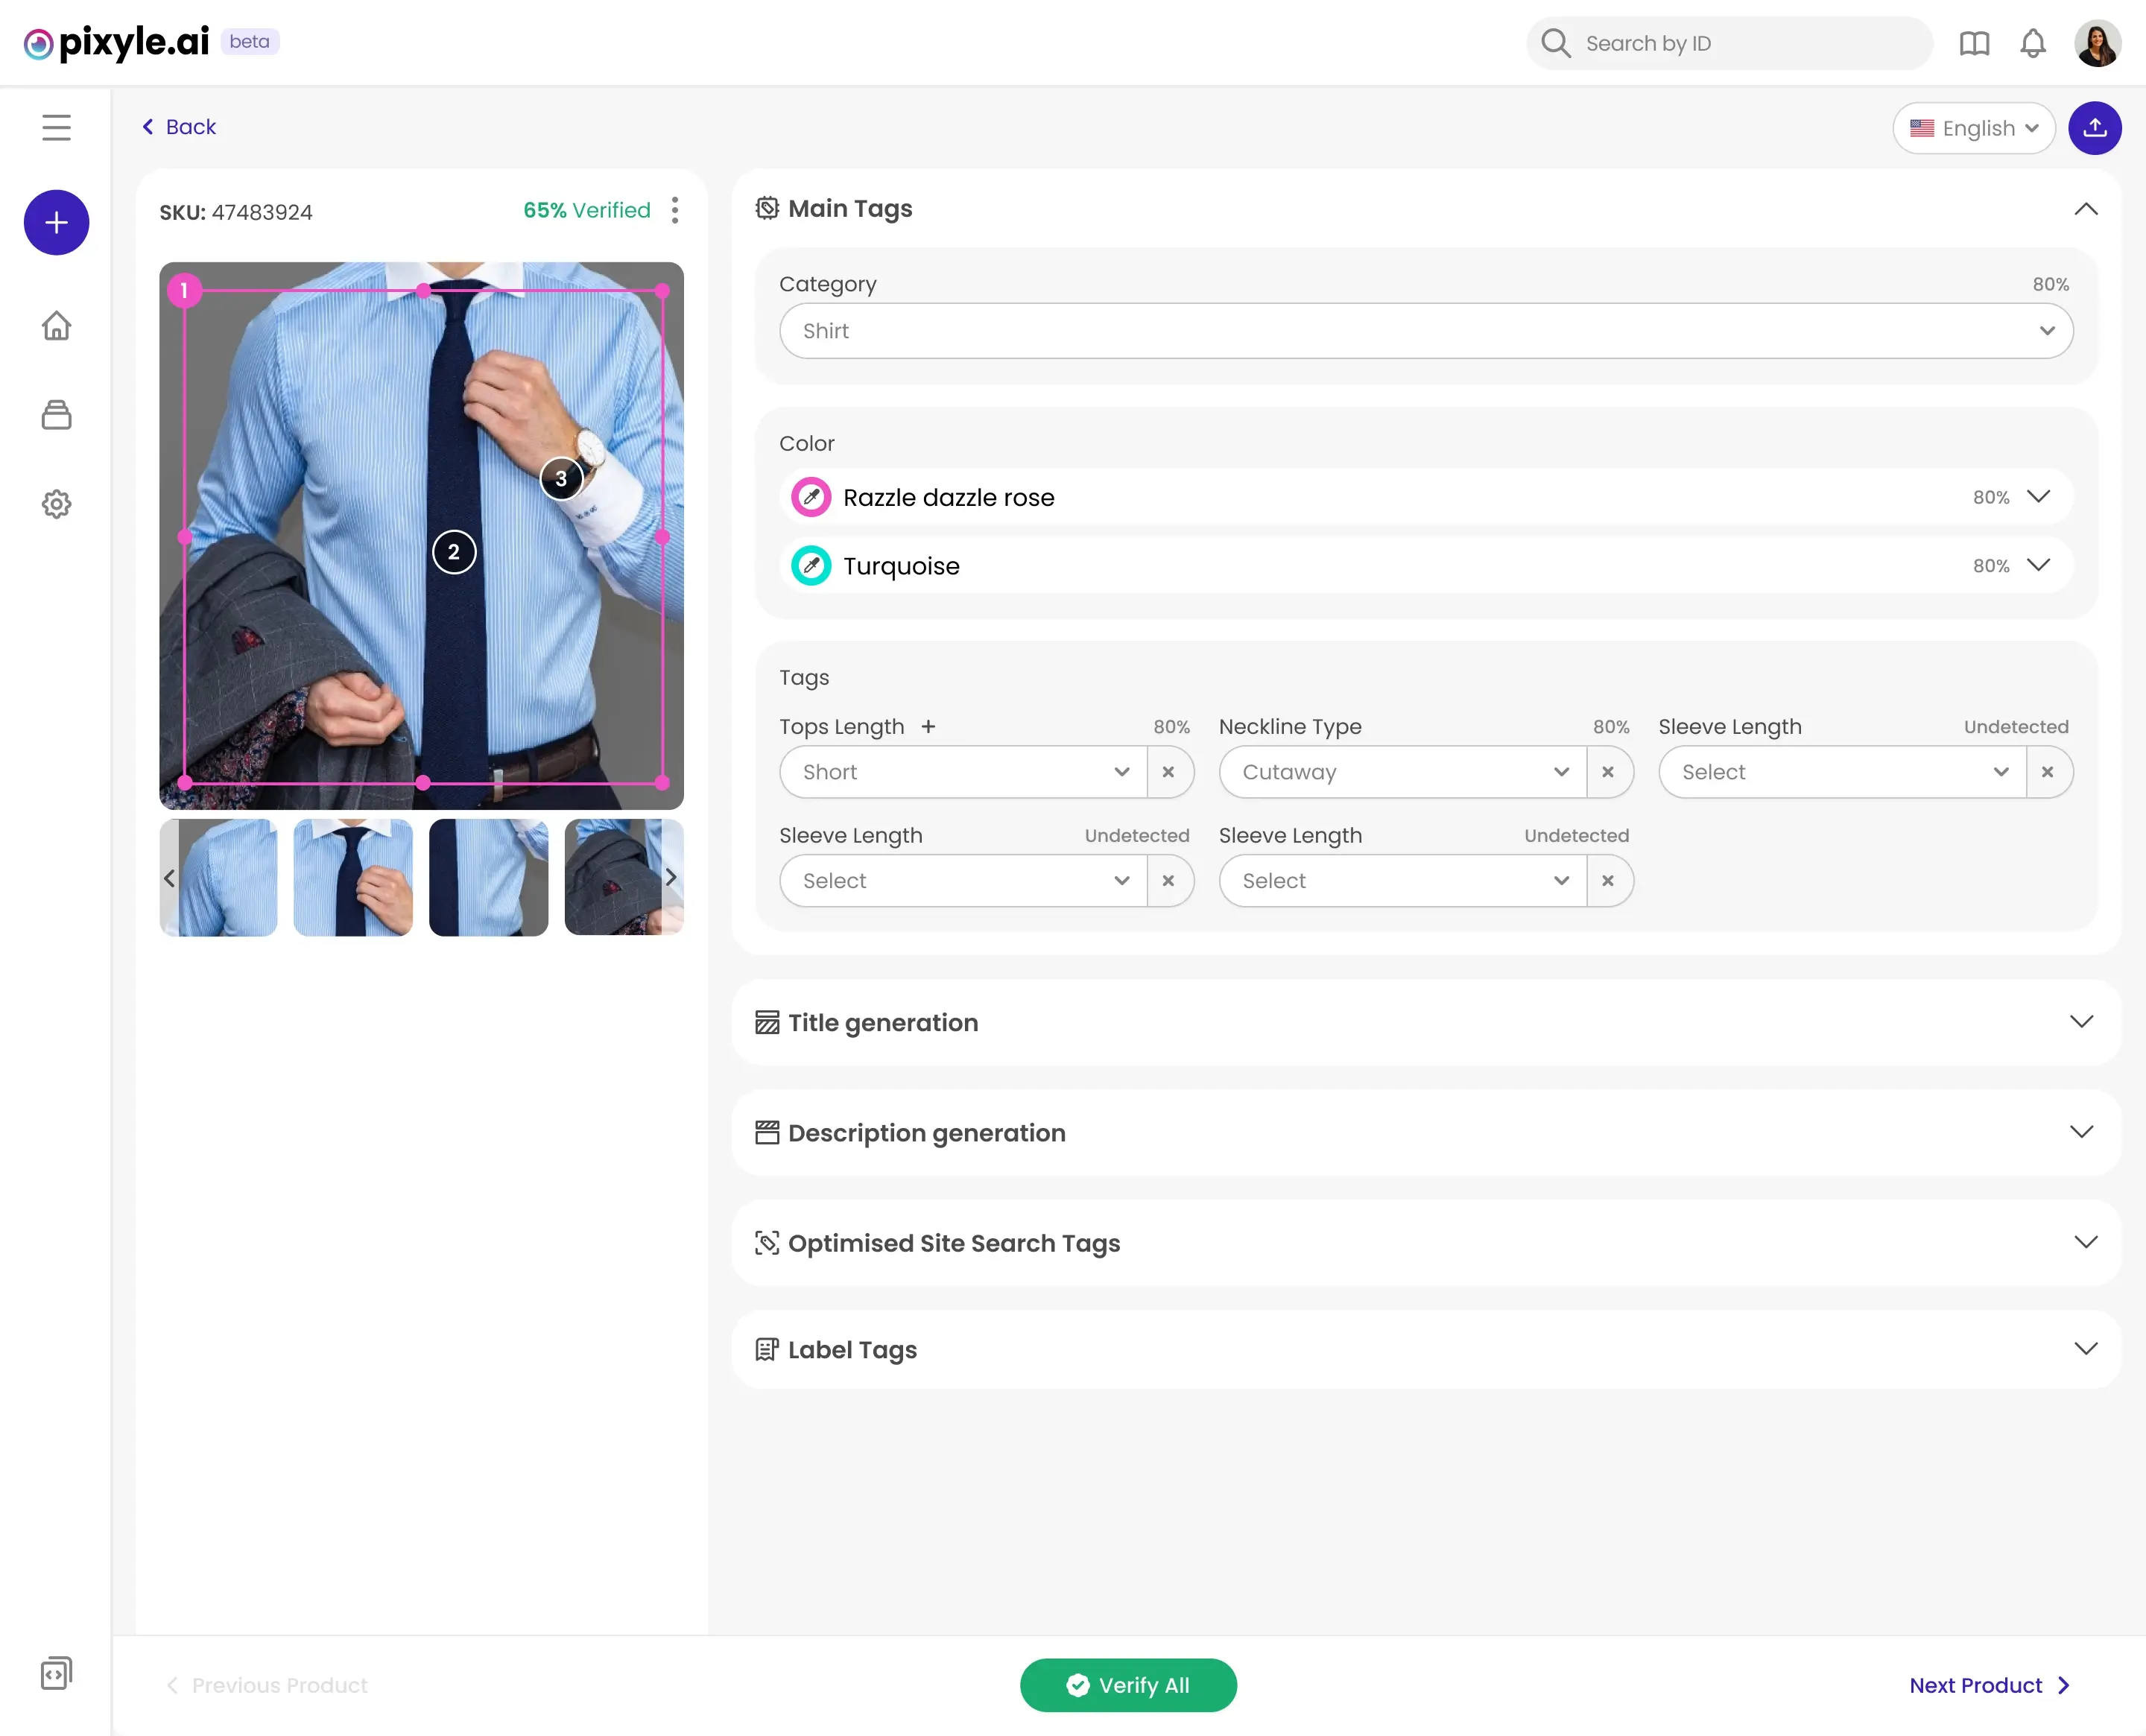Click the beta badge
This screenshot has height=1736, width=2146.
click(x=249, y=42)
